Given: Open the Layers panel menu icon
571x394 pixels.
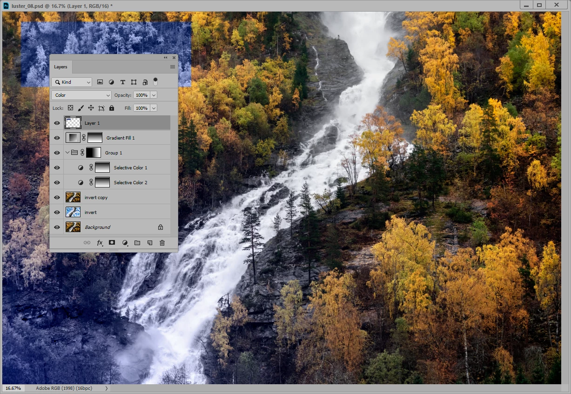Looking at the screenshot, I should (x=173, y=67).
